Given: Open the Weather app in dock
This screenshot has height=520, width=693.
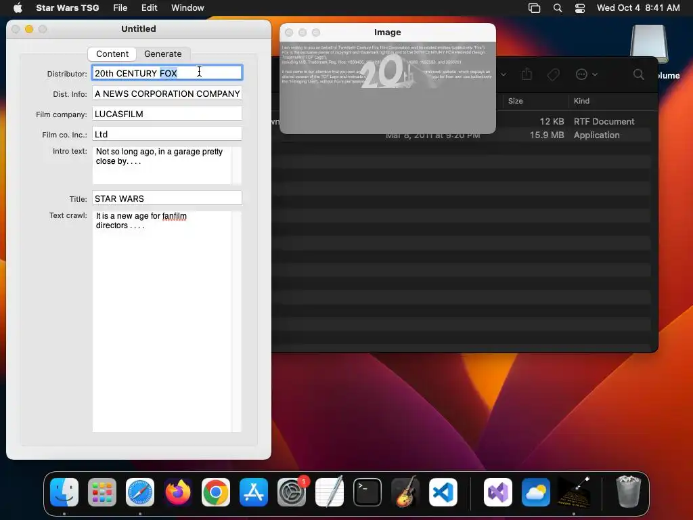Looking at the screenshot, I should 536,492.
